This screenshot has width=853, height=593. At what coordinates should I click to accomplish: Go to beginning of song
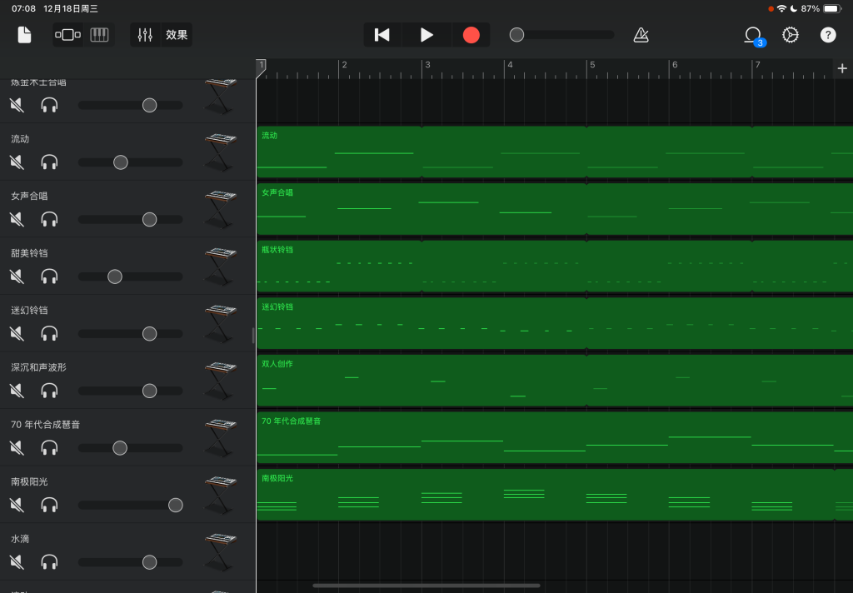tap(382, 35)
